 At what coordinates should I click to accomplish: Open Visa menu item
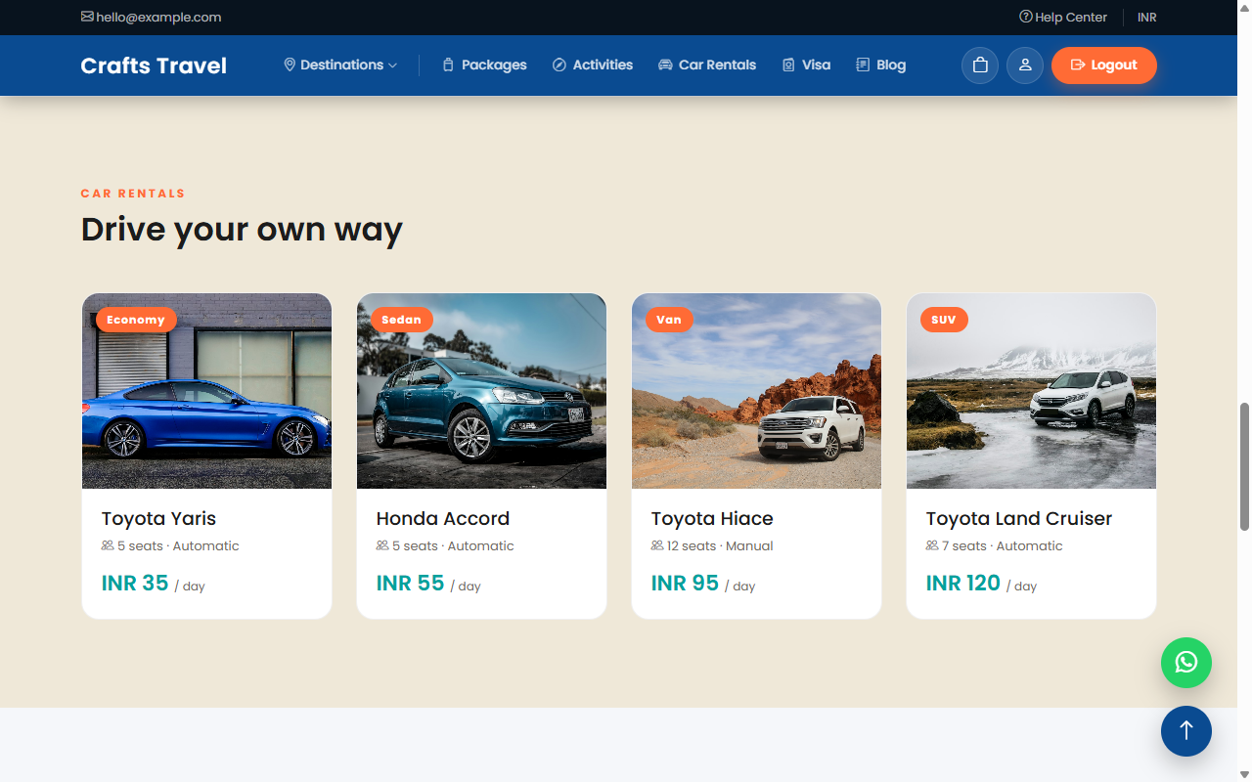(806, 65)
